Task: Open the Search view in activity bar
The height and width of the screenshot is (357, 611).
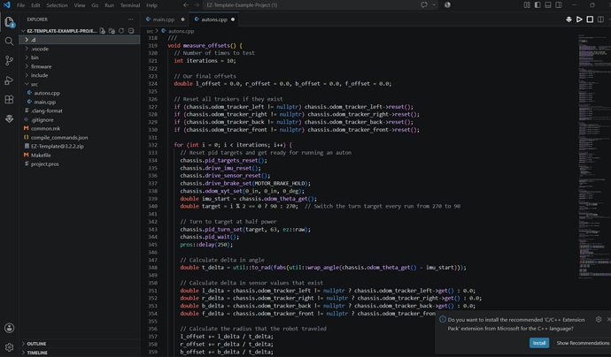Action: [x=9, y=42]
